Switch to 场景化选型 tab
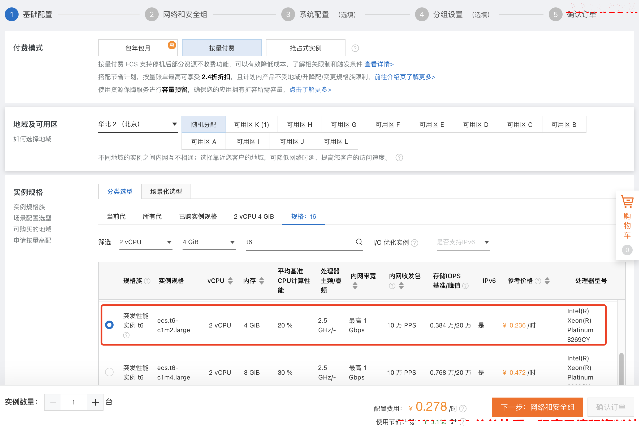The width and height of the screenshot is (639, 431). pos(166,191)
